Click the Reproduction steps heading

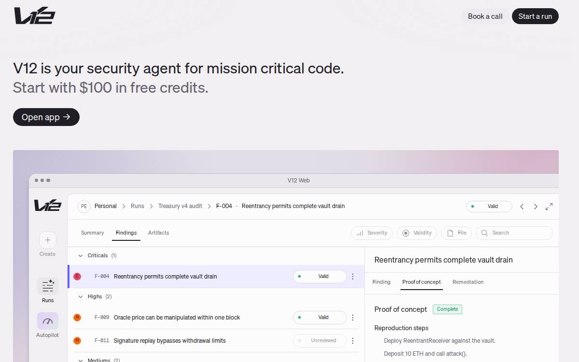401,328
